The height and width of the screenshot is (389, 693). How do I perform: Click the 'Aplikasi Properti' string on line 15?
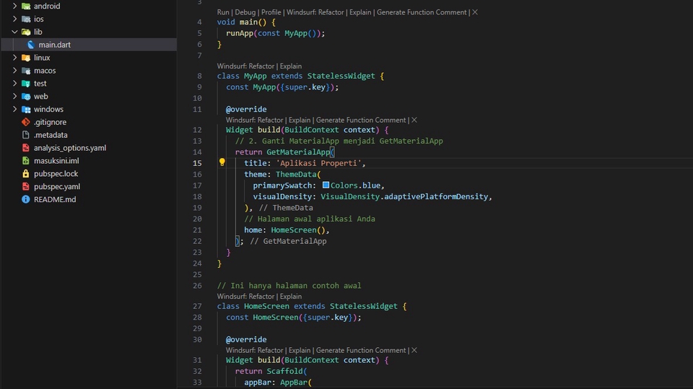pos(318,163)
